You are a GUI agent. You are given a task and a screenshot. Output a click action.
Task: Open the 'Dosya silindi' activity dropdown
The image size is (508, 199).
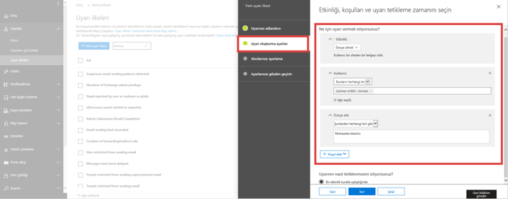click(x=347, y=47)
